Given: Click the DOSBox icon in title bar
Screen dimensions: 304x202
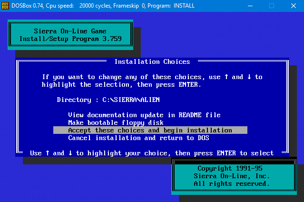Looking at the screenshot, I should (x=5, y=6).
